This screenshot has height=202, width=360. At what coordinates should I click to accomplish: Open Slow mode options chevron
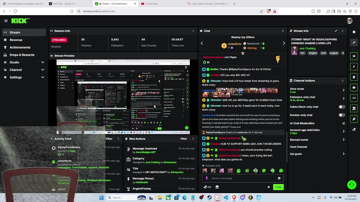pos(343,90)
